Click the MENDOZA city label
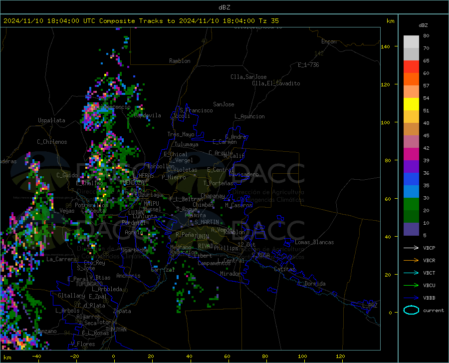The height and width of the screenshot is (363, 449). coord(133,182)
